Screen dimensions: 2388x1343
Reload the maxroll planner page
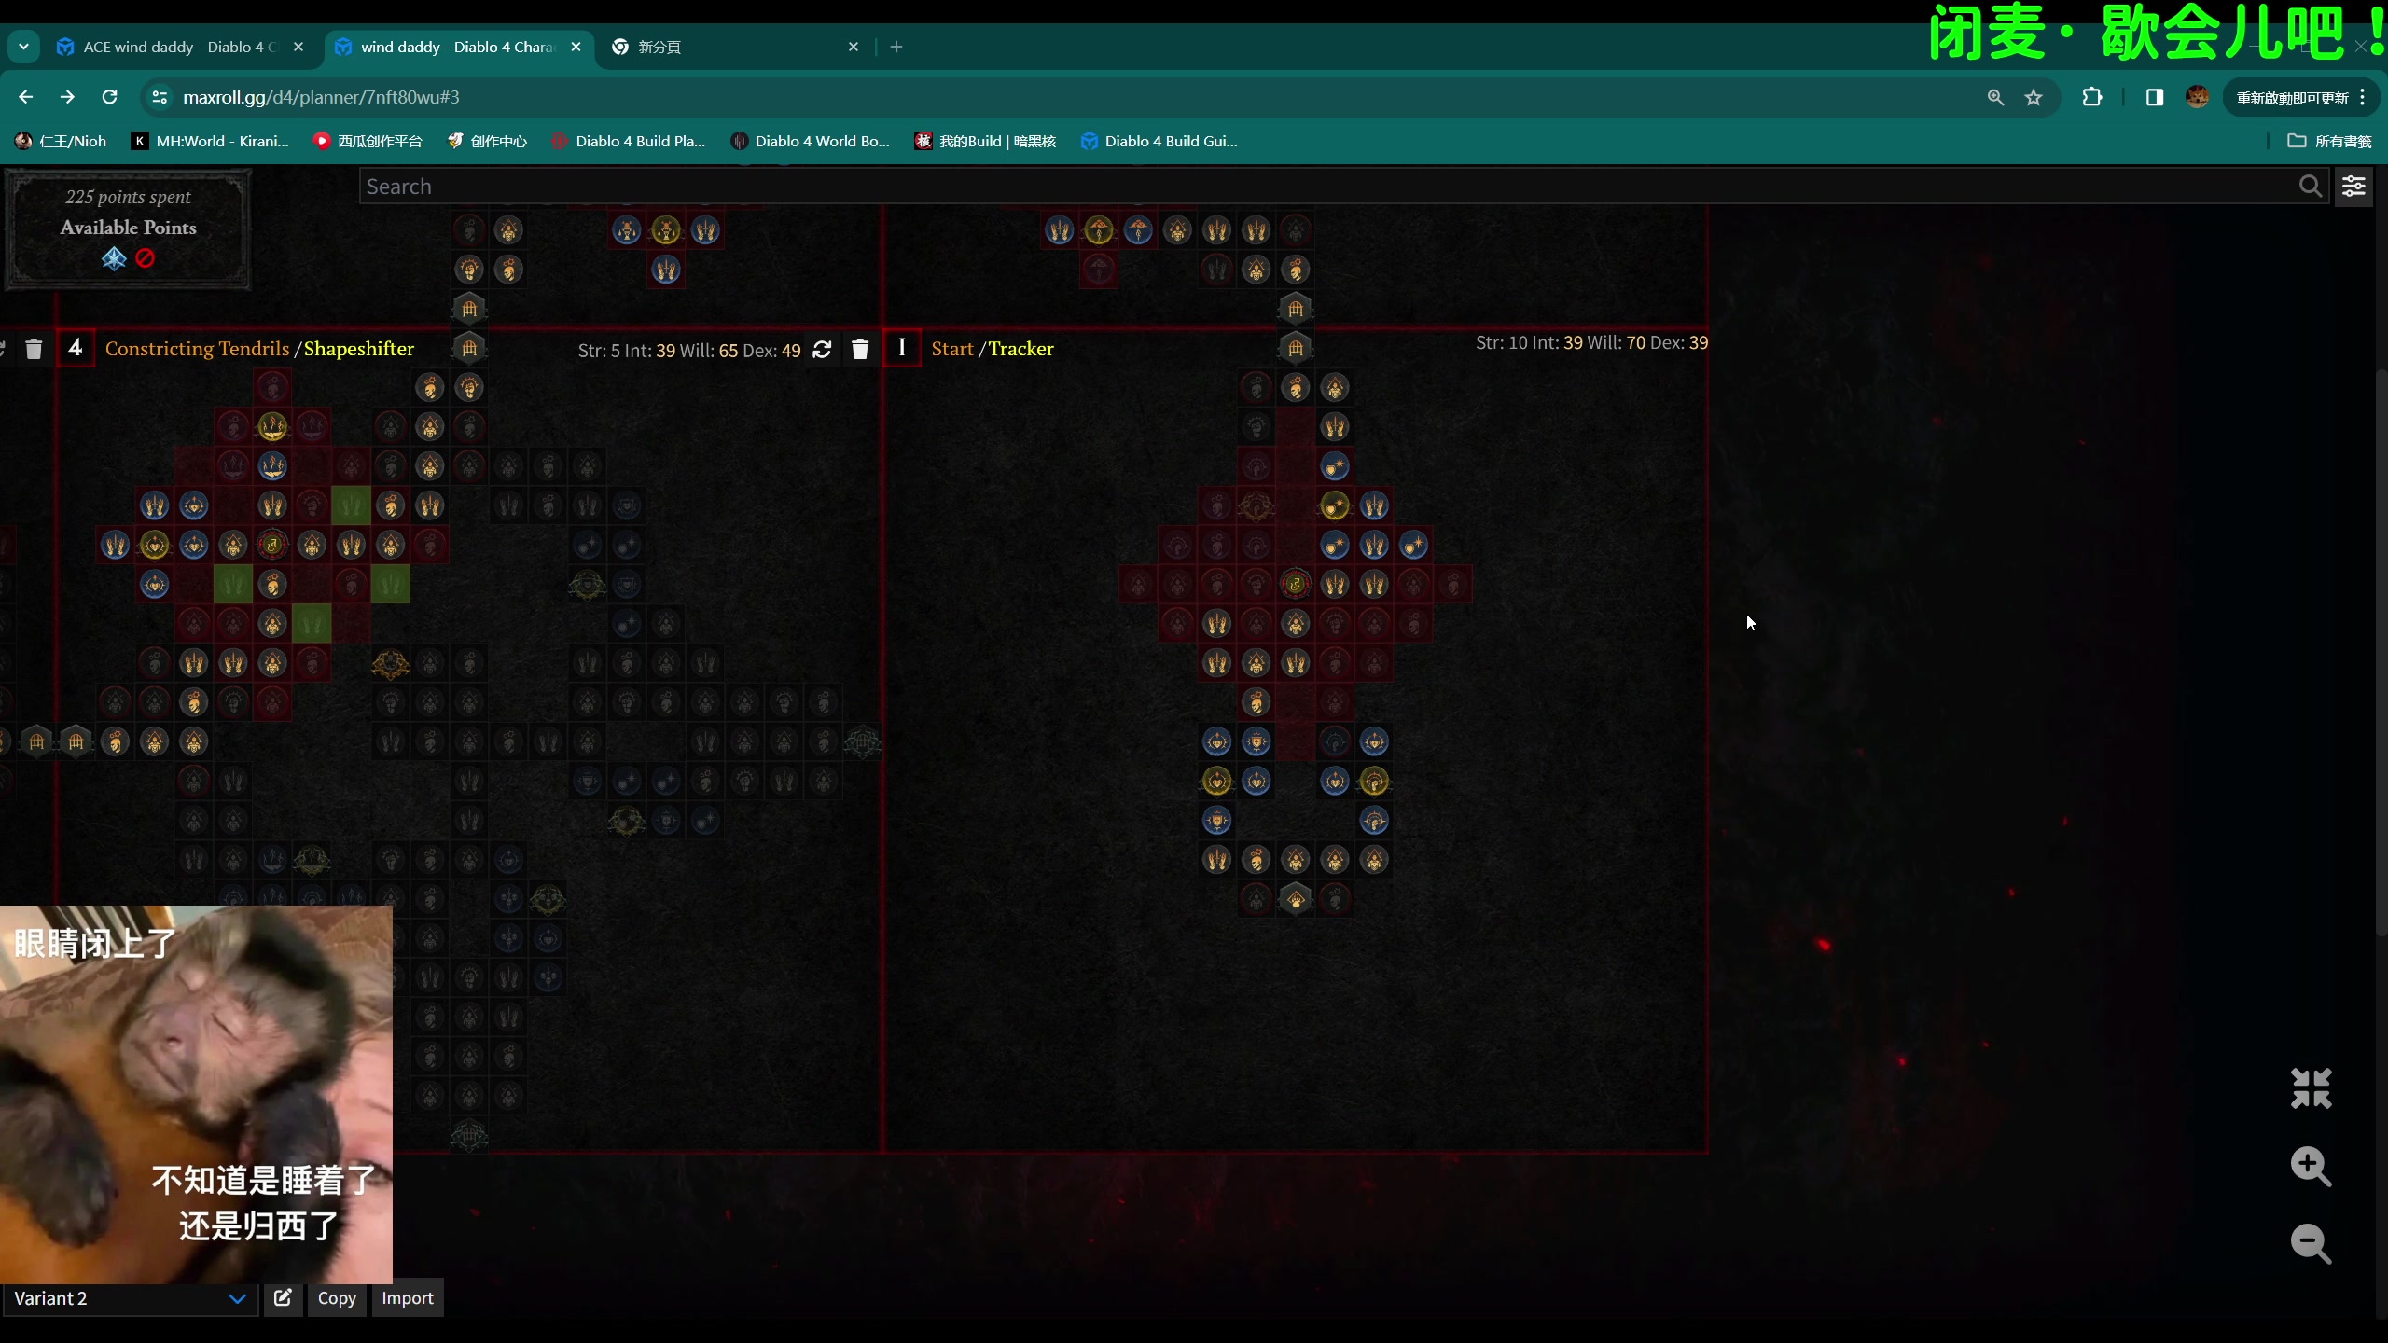point(109,97)
